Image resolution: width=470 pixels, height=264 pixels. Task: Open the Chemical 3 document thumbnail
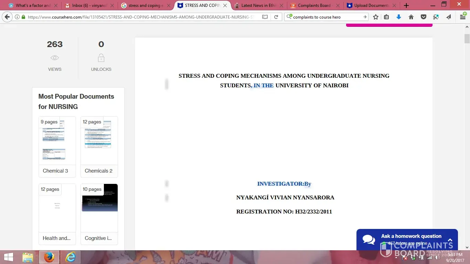[x=57, y=141]
